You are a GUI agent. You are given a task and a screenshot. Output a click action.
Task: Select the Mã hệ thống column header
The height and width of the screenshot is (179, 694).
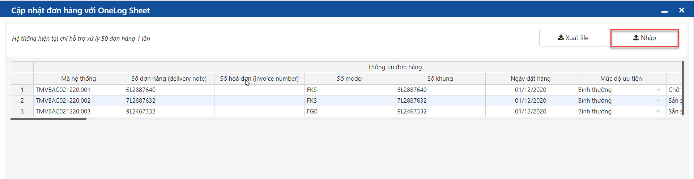tap(78, 79)
